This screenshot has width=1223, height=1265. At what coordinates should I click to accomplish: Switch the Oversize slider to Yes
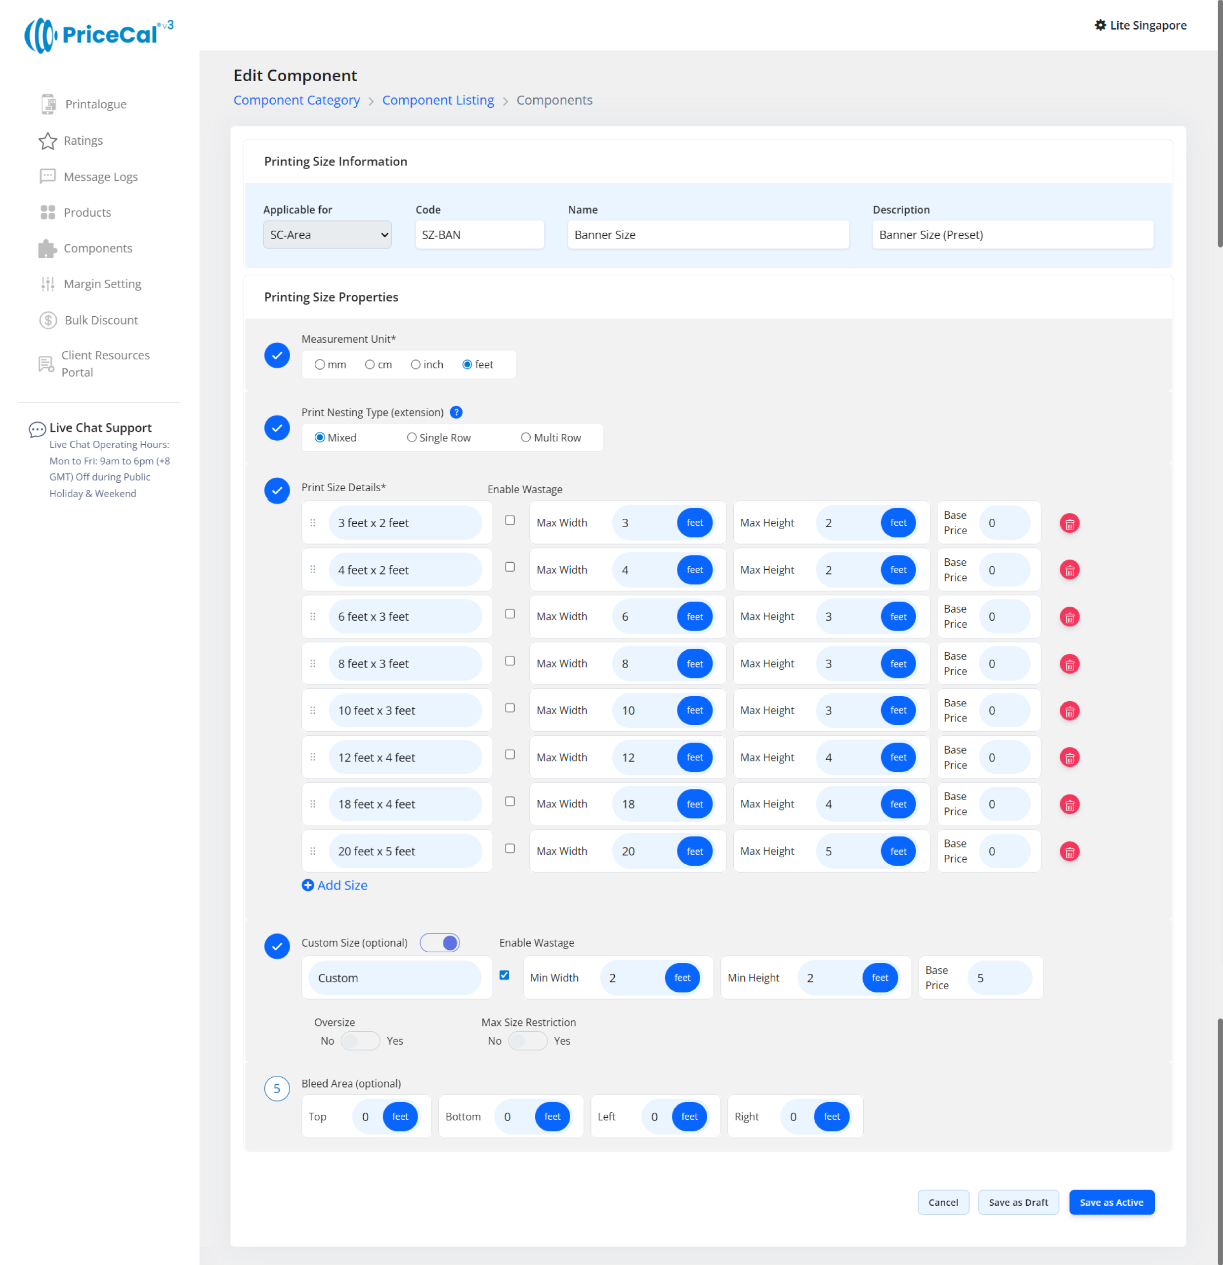coord(360,1041)
